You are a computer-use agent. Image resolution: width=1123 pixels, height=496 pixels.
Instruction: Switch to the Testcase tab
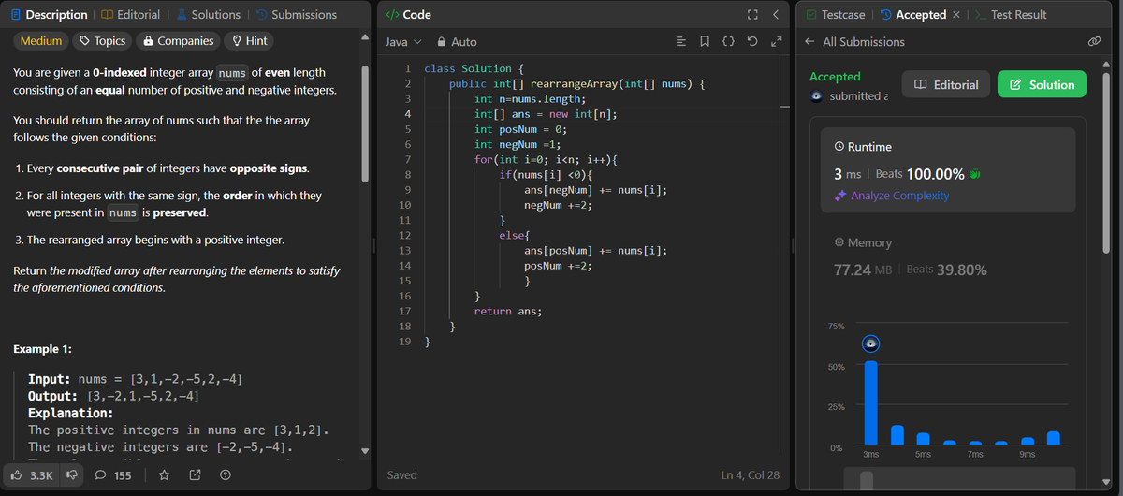(x=835, y=15)
